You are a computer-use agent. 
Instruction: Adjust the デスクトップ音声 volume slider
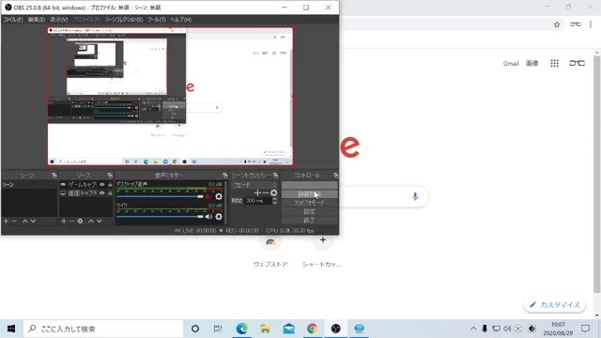point(160,196)
